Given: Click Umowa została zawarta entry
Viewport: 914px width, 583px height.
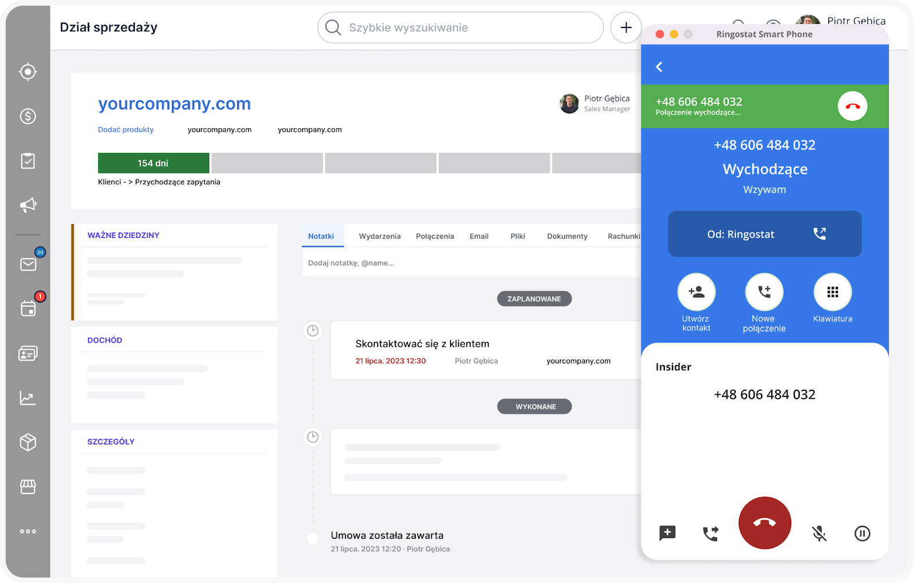Looking at the screenshot, I should (x=387, y=536).
